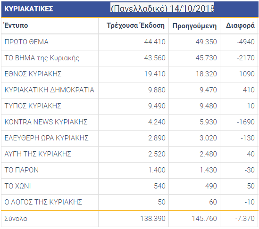
Task: Click difference value 40
Action: (251, 154)
